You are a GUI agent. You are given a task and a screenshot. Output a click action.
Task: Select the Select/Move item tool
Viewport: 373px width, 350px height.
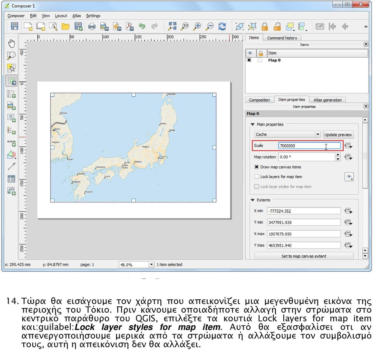click(x=11, y=68)
